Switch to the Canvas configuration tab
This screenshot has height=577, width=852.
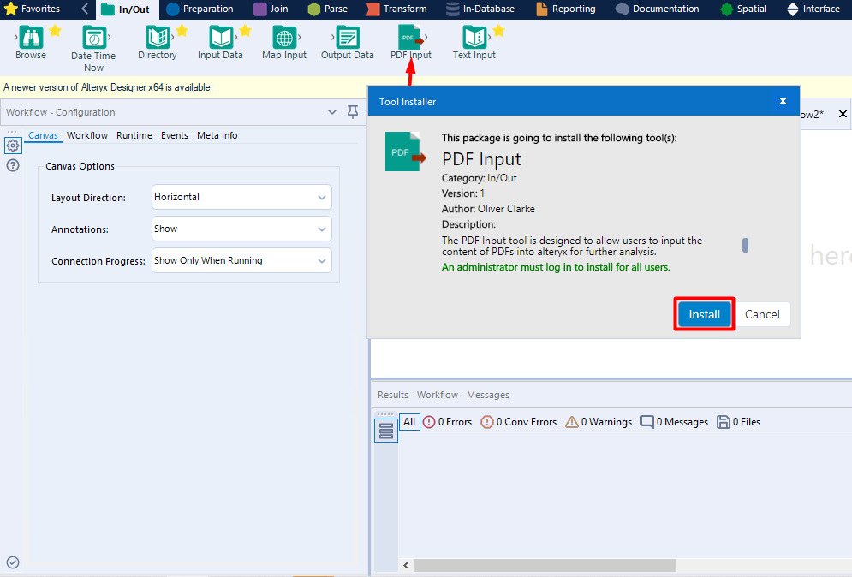click(x=43, y=135)
